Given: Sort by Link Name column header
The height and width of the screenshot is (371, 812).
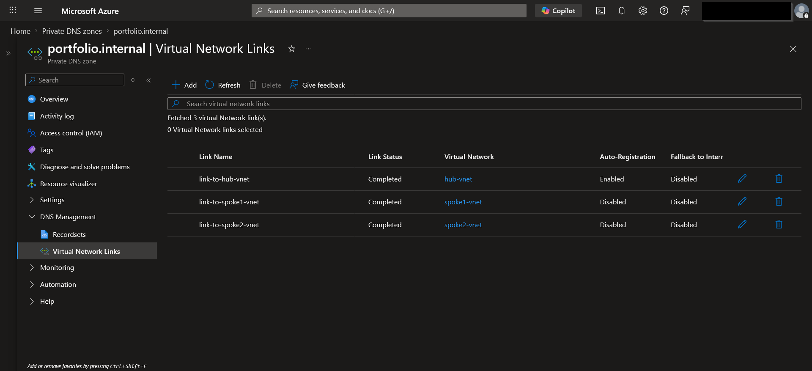Looking at the screenshot, I should tap(216, 157).
